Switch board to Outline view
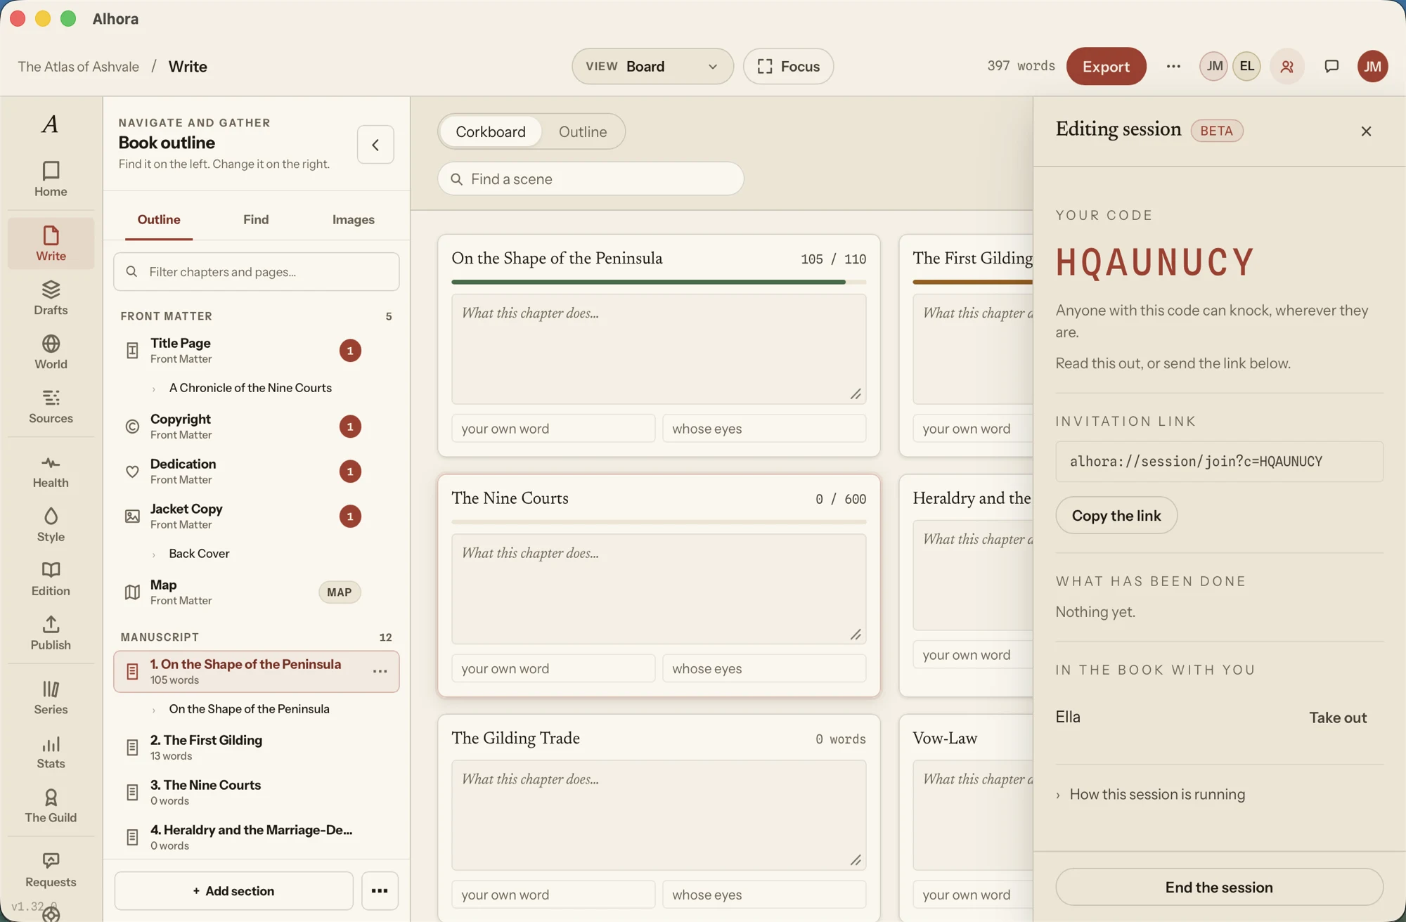1406x922 pixels. [x=583, y=131]
